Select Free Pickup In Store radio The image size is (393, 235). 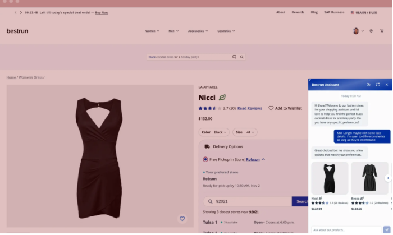pyautogui.click(x=205, y=159)
